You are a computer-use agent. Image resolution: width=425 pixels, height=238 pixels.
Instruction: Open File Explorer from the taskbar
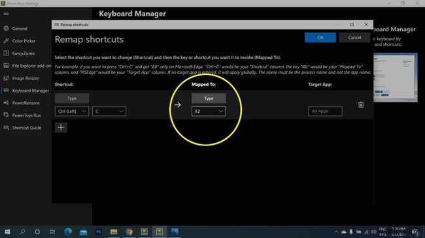(x=114, y=231)
